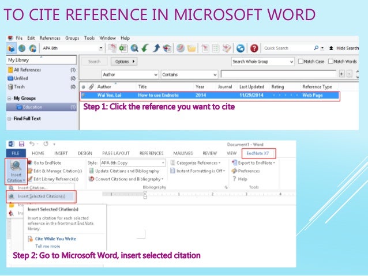Collapse the Find Full Text group
This screenshot has height=276, width=368.
tap(9, 119)
